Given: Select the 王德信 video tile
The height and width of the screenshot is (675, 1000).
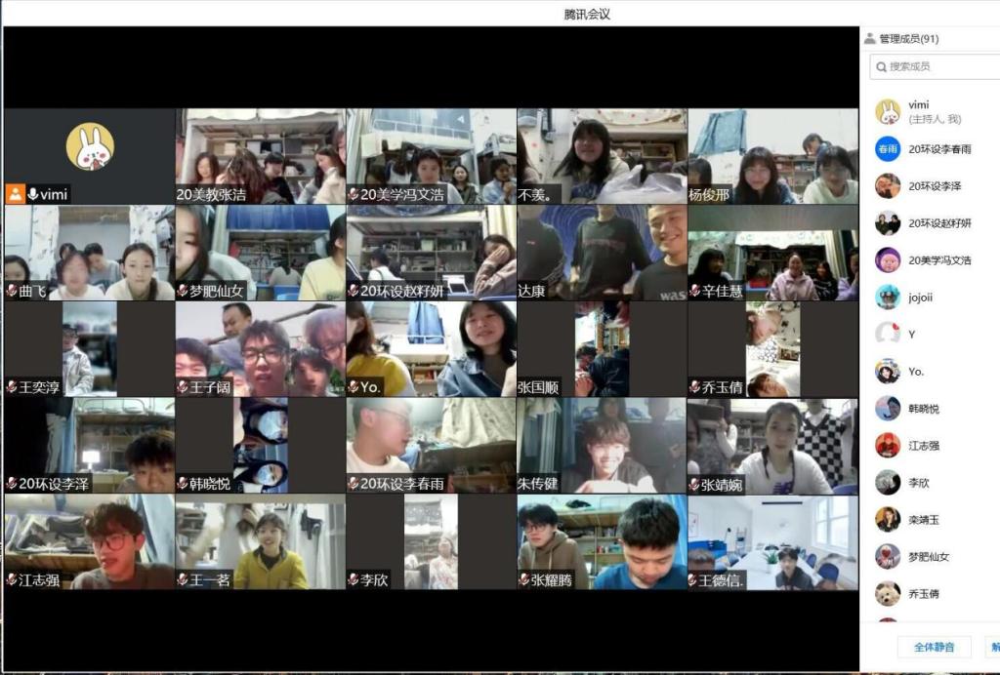Looking at the screenshot, I should pos(772,541).
